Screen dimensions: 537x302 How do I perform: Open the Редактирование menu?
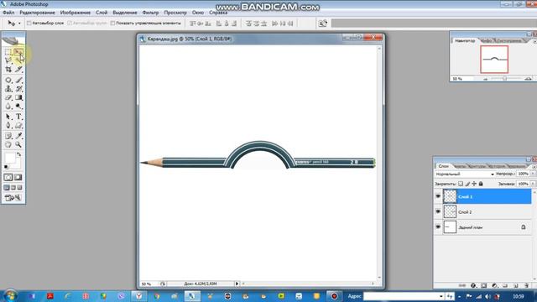point(37,13)
